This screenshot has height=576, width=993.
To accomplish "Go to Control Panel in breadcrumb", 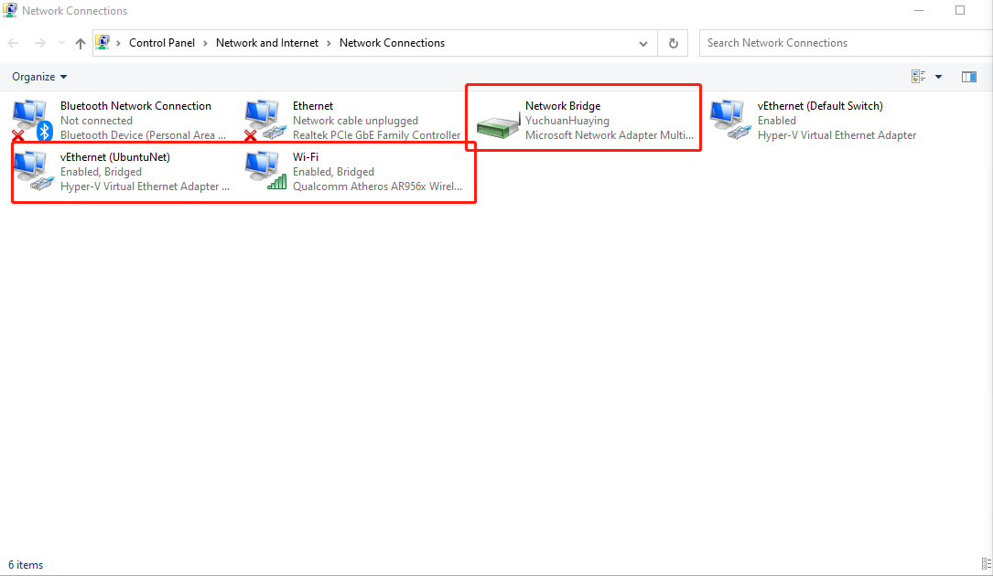I will tap(162, 43).
